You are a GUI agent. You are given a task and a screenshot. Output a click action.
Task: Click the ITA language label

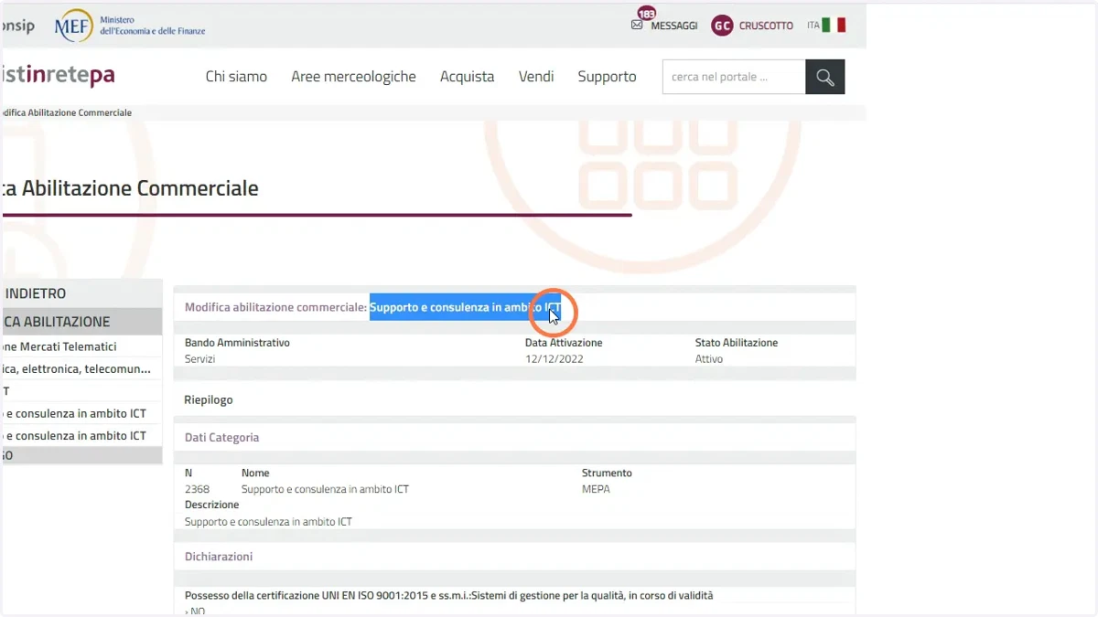pyautogui.click(x=813, y=26)
